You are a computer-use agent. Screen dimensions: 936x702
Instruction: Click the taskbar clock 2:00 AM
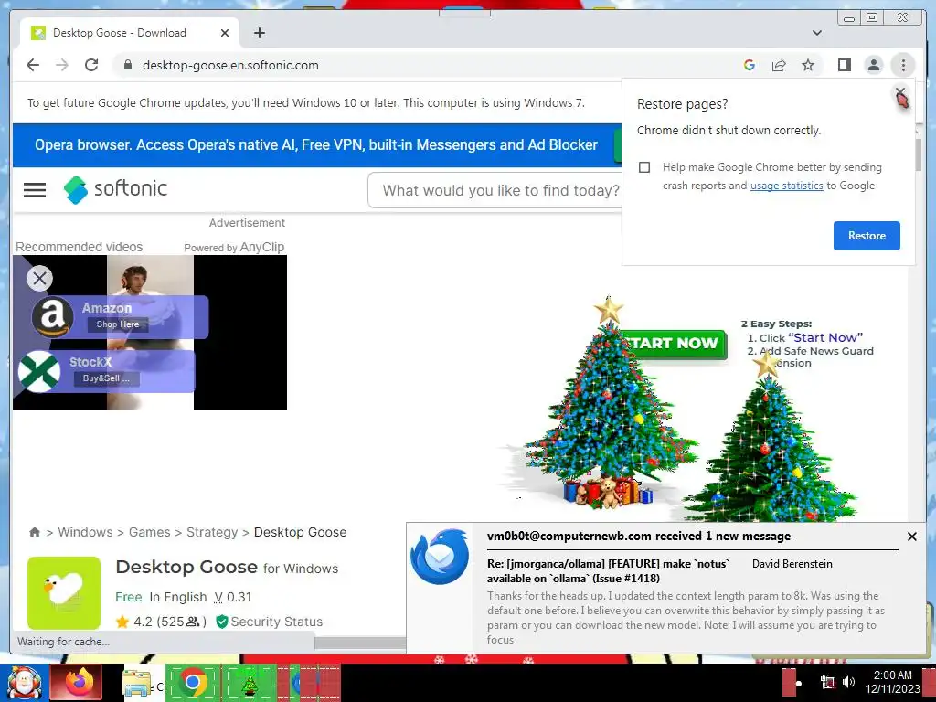pyautogui.click(x=892, y=675)
